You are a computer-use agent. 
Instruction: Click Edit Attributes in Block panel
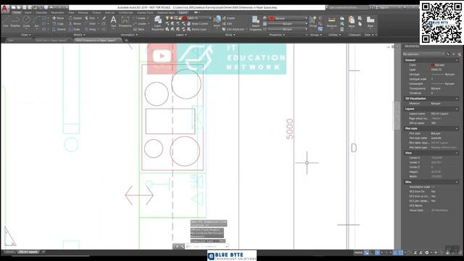[x=234, y=29]
